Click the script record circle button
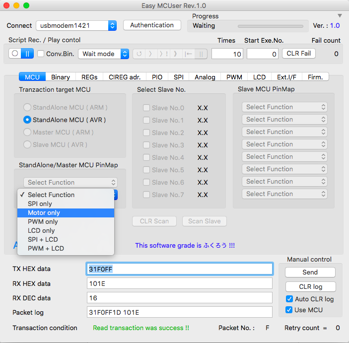Screen dimensions: 349x343 coord(15,54)
